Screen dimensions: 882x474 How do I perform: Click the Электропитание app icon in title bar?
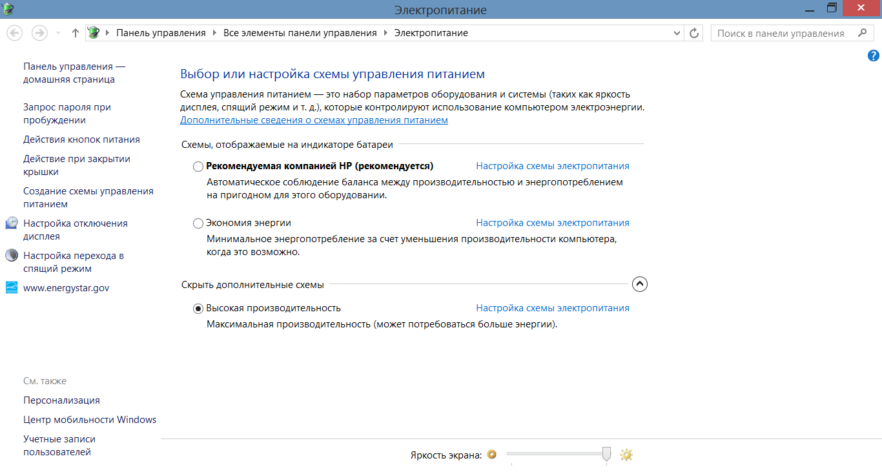7,9
